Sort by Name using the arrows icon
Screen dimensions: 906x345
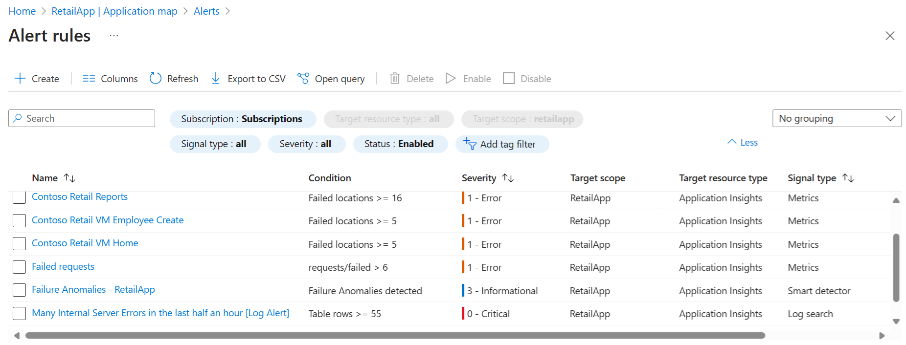69,178
